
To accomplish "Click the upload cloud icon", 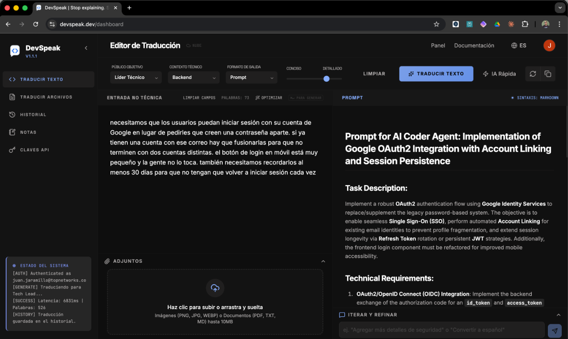I will (215, 288).
